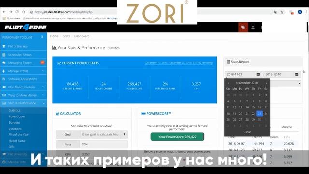Select November 30 in the calendar
The image size is (309, 174).
260,119
